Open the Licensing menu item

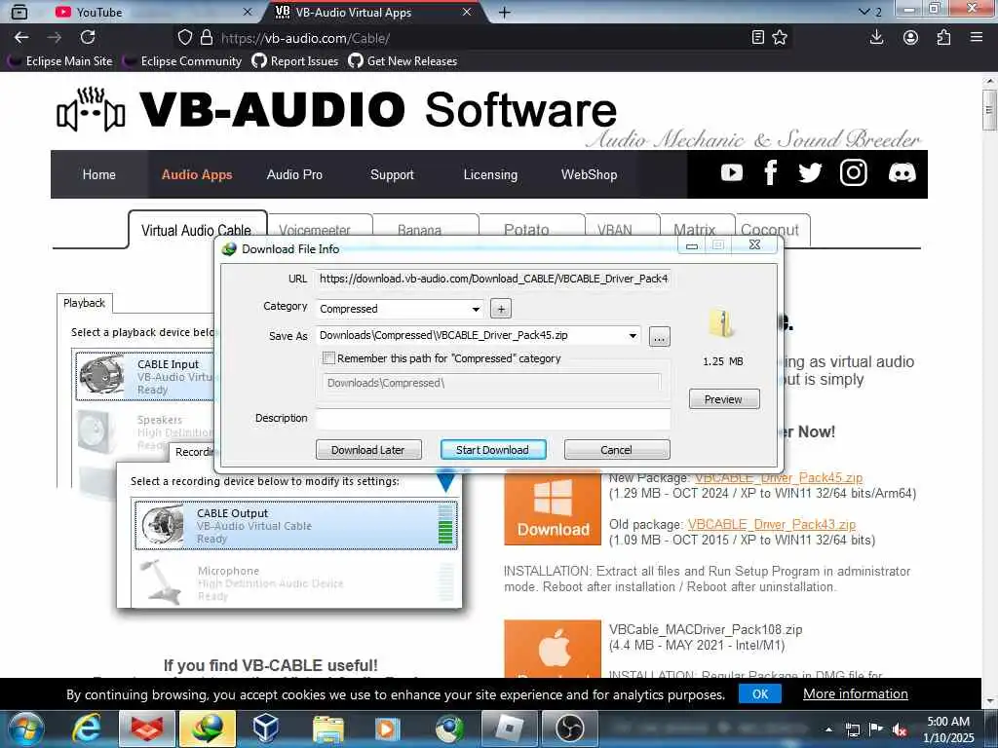[490, 174]
